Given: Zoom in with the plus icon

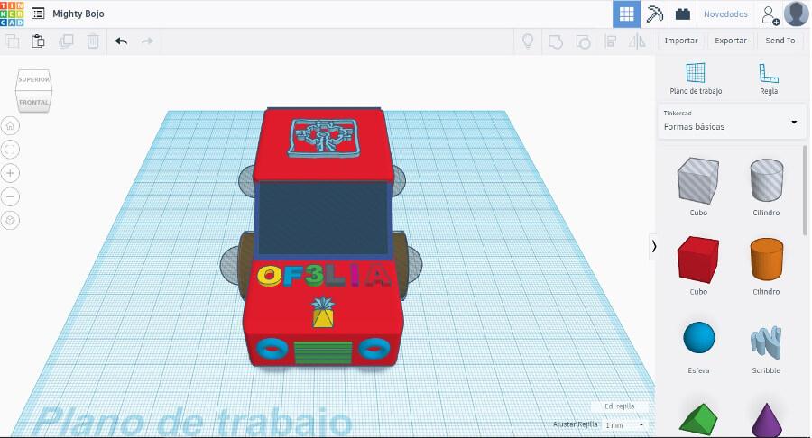Looking at the screenshot, I should coord(10,173).
